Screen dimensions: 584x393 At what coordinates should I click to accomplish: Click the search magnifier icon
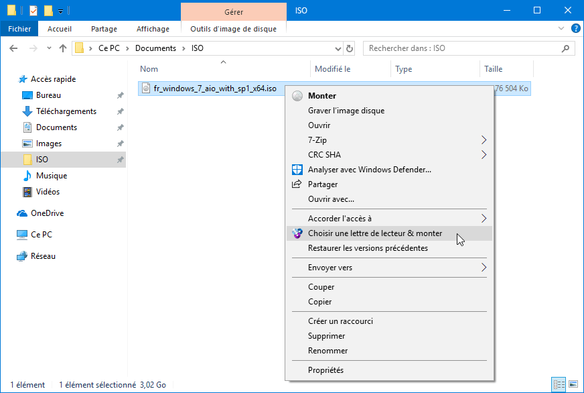point(565,48)
